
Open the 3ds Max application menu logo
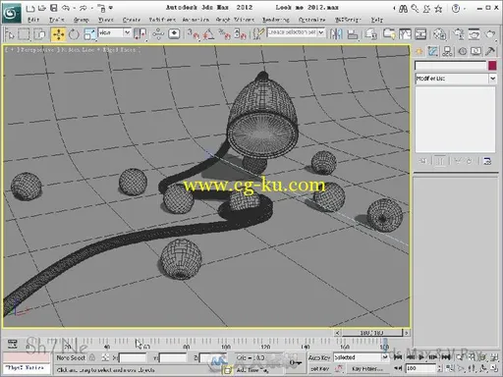pos(11,13)
